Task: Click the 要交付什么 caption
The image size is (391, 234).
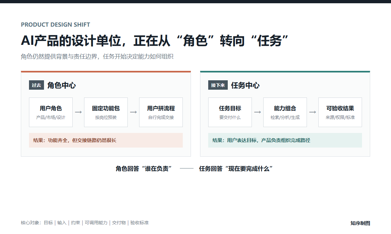Action: [x=230, y=117]
